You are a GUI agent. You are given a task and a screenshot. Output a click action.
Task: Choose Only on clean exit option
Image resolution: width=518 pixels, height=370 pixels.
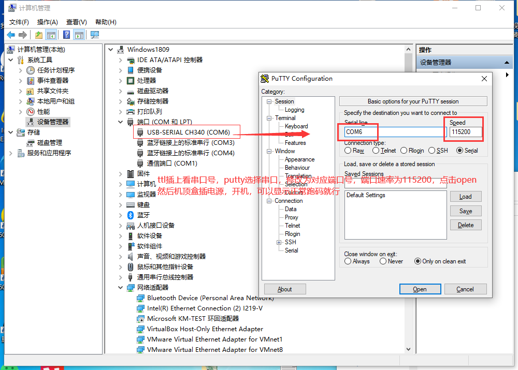[418, 261]
